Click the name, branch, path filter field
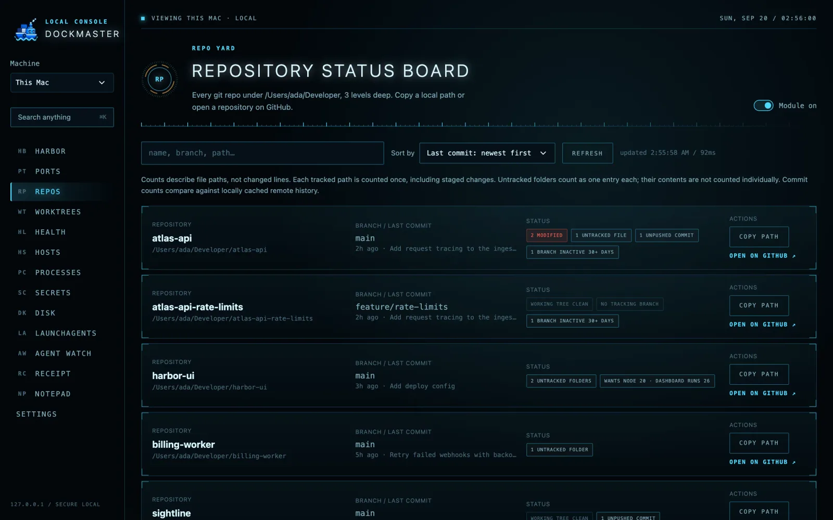Viewport: 833px width, 520px height. pos(262,153)
